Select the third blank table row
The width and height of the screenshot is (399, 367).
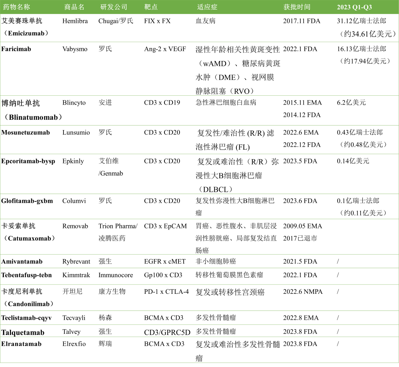click(x=199, y=111)
